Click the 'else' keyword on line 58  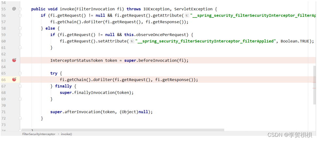(x=50, y=28)
